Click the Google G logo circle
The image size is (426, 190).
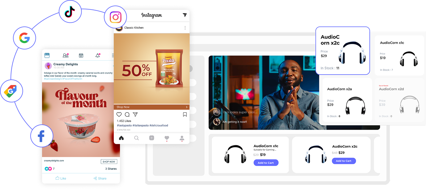[24, 38]
